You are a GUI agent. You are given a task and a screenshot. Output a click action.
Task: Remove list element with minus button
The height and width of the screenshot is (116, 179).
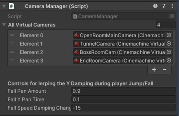(x=164, y=70)
